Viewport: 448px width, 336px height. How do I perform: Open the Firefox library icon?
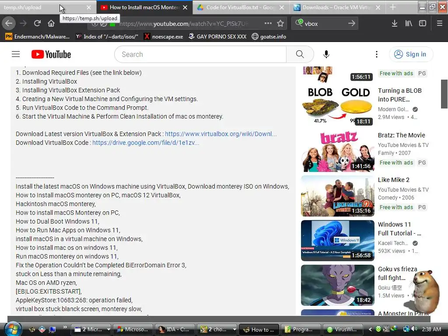pyautogui.click(x=409, y=23)
